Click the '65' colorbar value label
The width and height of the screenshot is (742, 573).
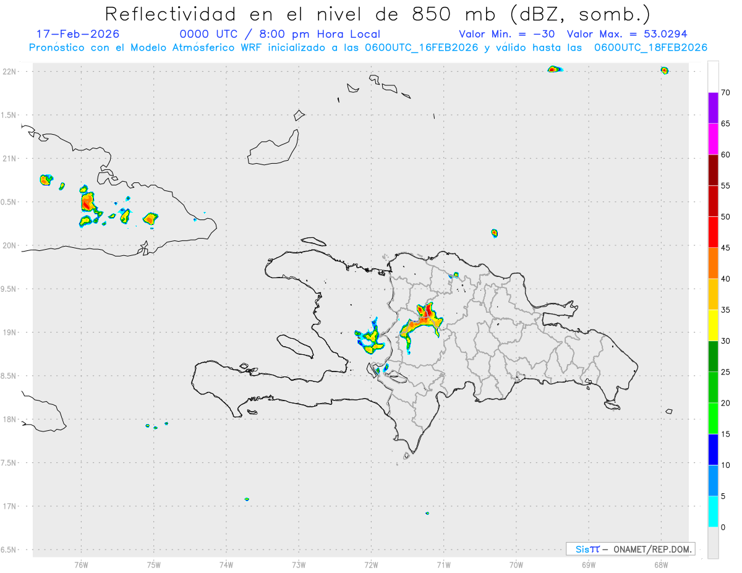point(725,124)
